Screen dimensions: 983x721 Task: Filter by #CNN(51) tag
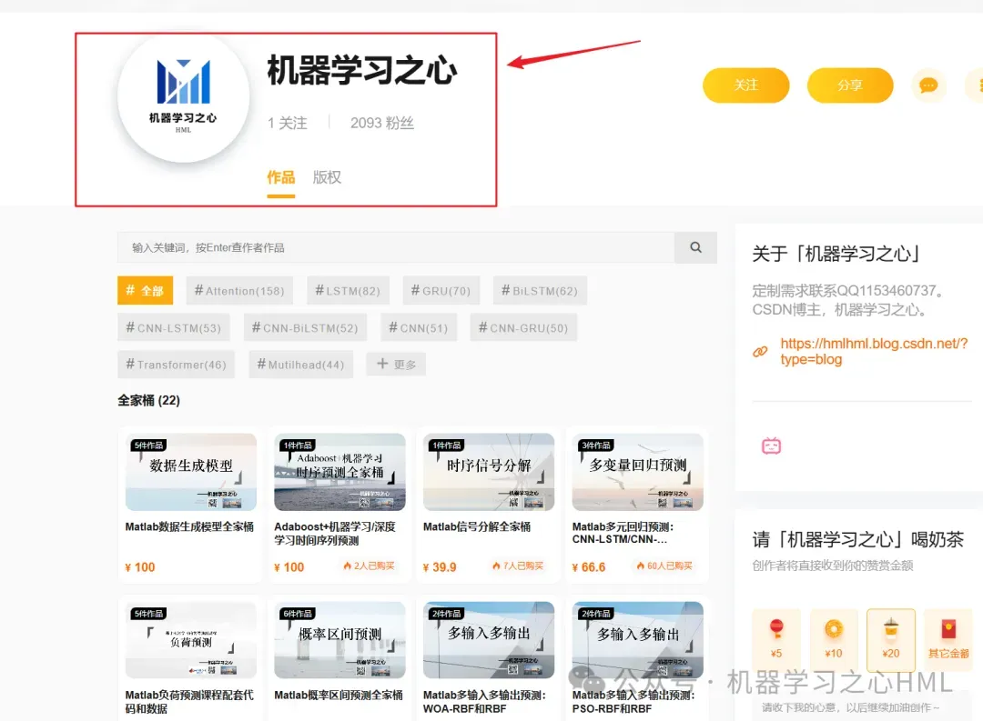point(418,327)
